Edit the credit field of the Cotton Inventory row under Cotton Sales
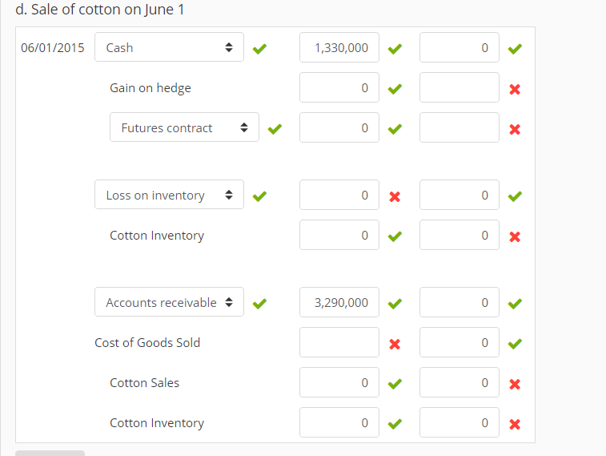This screenshot has width=606, height=456. [460, 422]
